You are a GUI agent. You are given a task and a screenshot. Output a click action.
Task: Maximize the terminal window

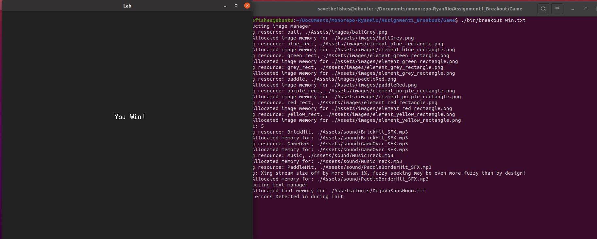tap(586, 9)
